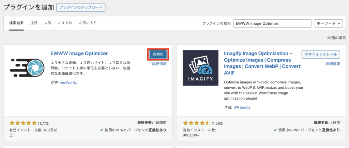Focus the plugin search input field
Screen dimensions: 349x148
pyautogui.click(x=272, y=23)
